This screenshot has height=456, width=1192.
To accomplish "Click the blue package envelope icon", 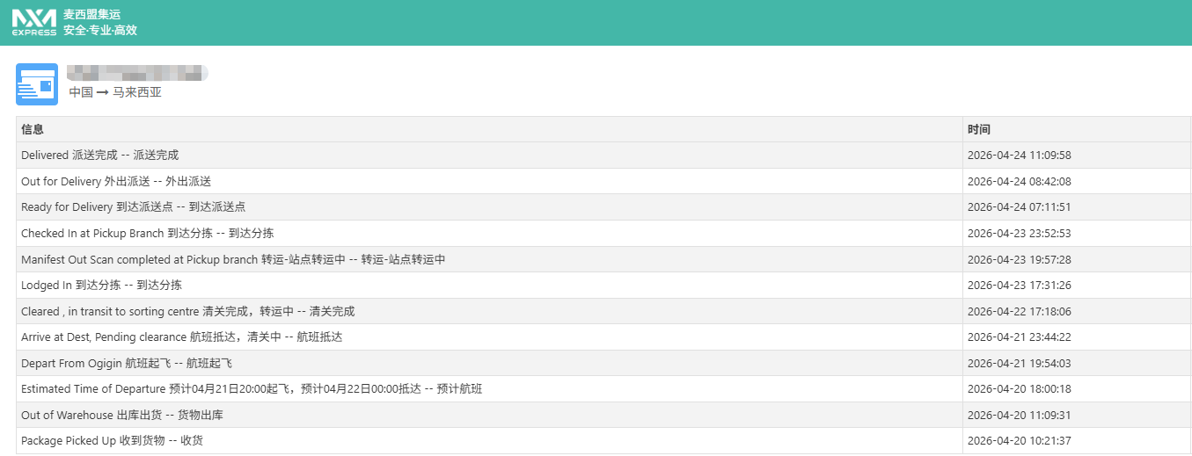I will [x=37, y=84].
